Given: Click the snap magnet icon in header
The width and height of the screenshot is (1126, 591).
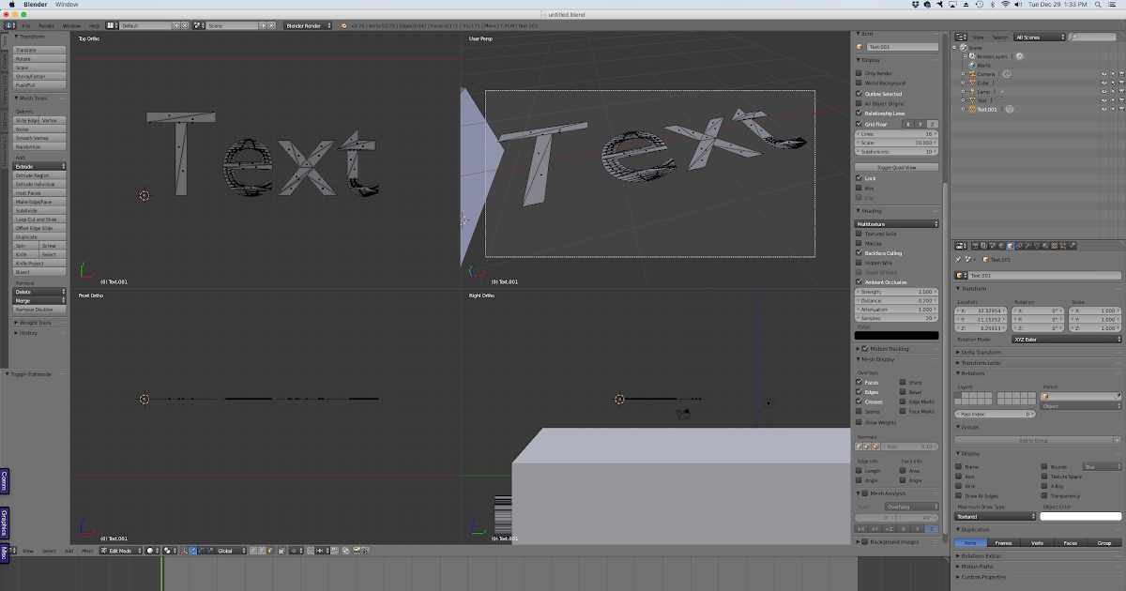Looking at the screenshot, I should tap(311, 551).
